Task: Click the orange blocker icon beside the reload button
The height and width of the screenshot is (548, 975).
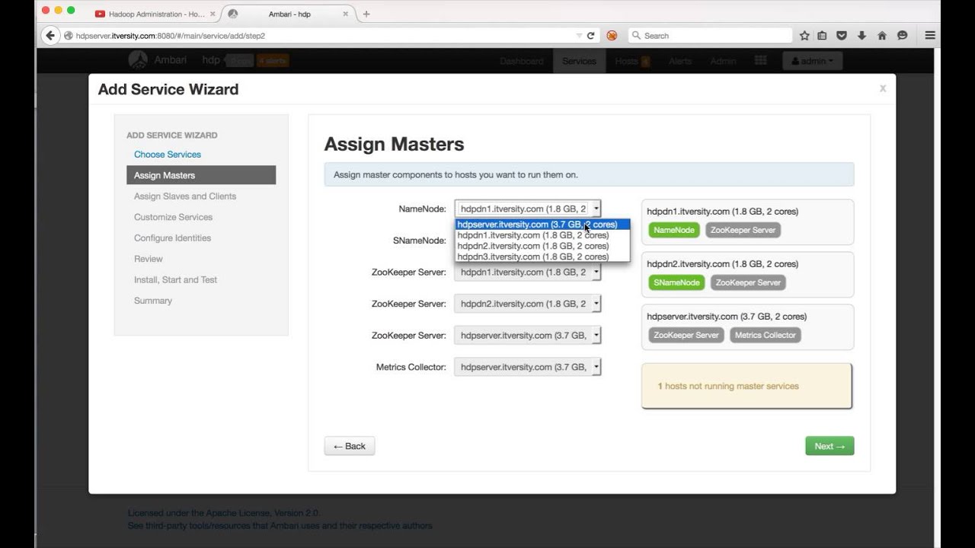Action: click(x=612, y=35)
